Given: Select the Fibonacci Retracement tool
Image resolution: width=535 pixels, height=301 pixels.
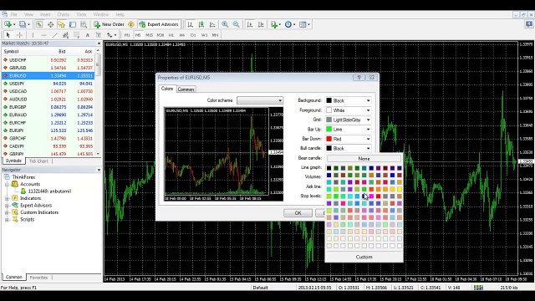Looking at the screenshot, I should [76, 35].
